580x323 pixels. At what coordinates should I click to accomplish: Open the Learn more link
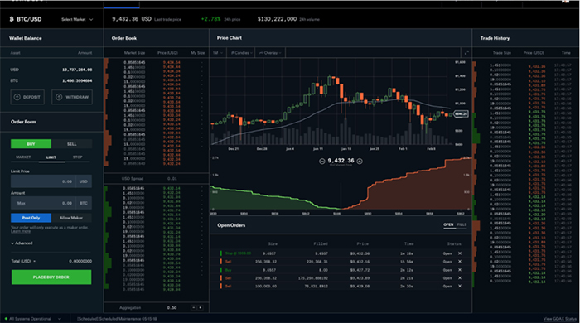[x=21, y=231]
